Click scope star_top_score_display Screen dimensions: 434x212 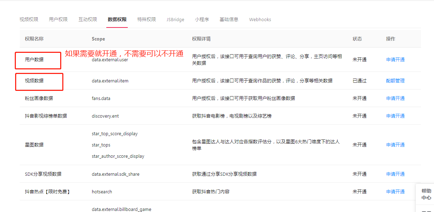[x=115, y=133]
